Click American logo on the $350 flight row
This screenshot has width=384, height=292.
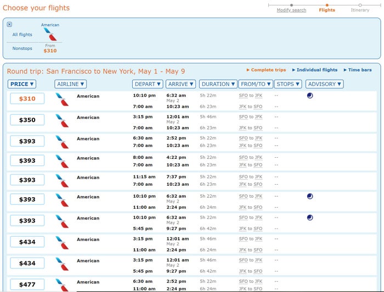pyautogui.click(x=62, y=121)
